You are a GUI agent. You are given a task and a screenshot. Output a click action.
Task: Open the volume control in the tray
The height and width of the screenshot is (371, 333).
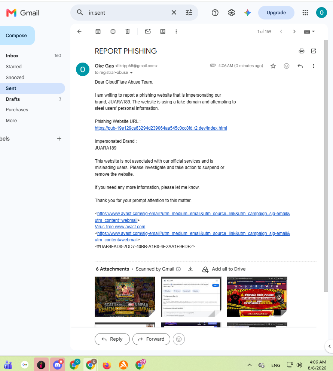[x=299, y=365]
